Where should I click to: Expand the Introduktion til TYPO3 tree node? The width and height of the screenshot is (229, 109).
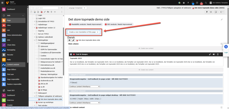click(x=35, y=22)
